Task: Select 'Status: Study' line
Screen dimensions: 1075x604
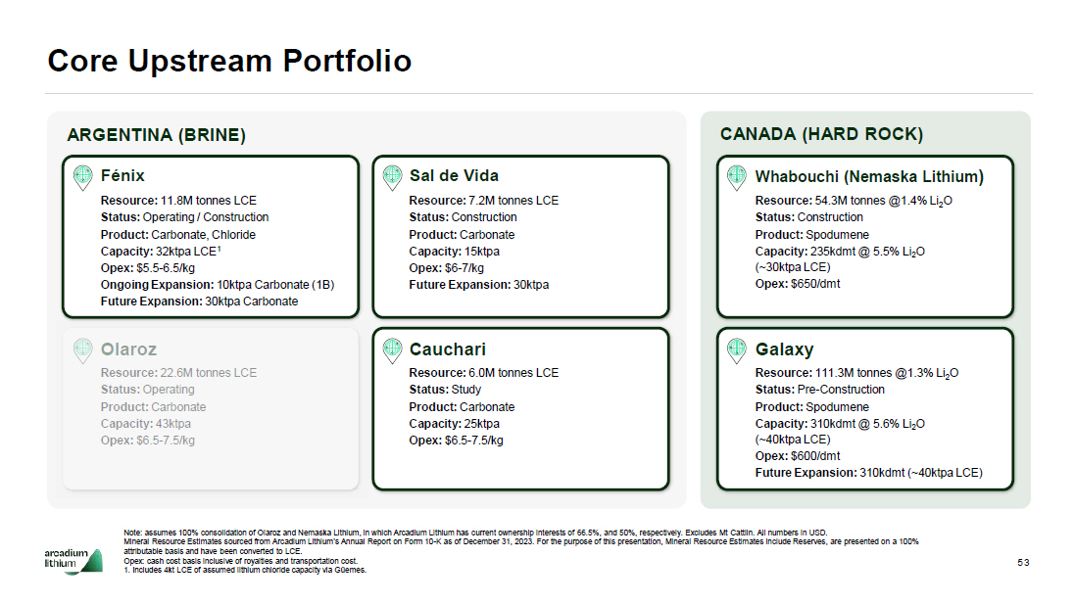Action: (x=445, y=389)
